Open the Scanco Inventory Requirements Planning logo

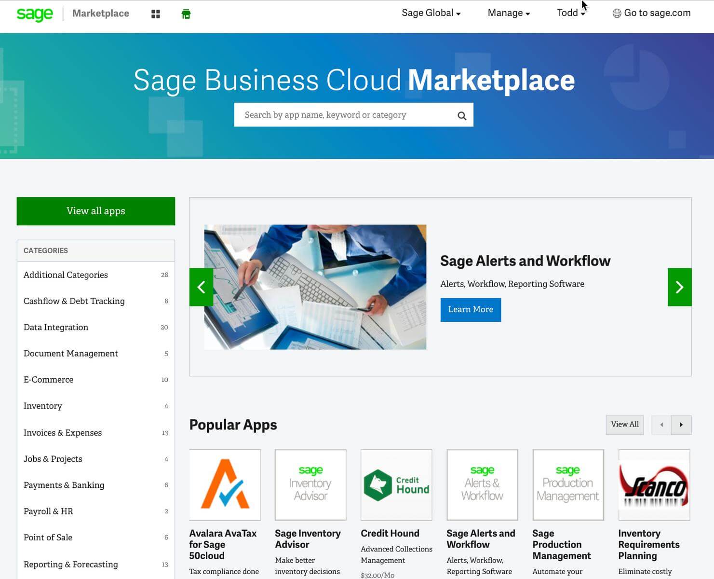point(654,485)
